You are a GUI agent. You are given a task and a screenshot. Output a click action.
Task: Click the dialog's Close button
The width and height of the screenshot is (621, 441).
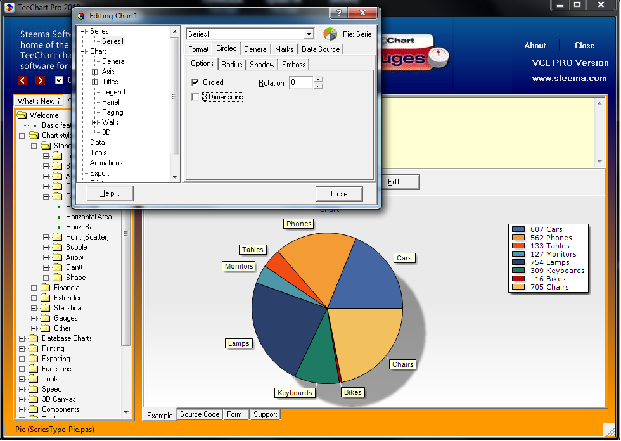tap(339, 194)
